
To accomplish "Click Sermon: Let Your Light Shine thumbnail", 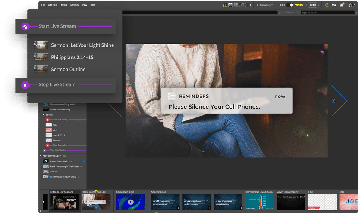I will pos(41,45).
